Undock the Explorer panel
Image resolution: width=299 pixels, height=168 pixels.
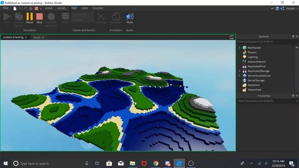(x=293, y=36)
